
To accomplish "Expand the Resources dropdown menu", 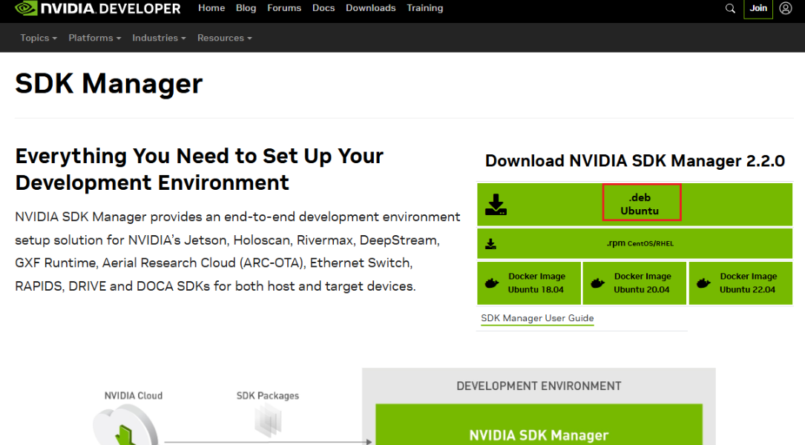I will [224, 38].
